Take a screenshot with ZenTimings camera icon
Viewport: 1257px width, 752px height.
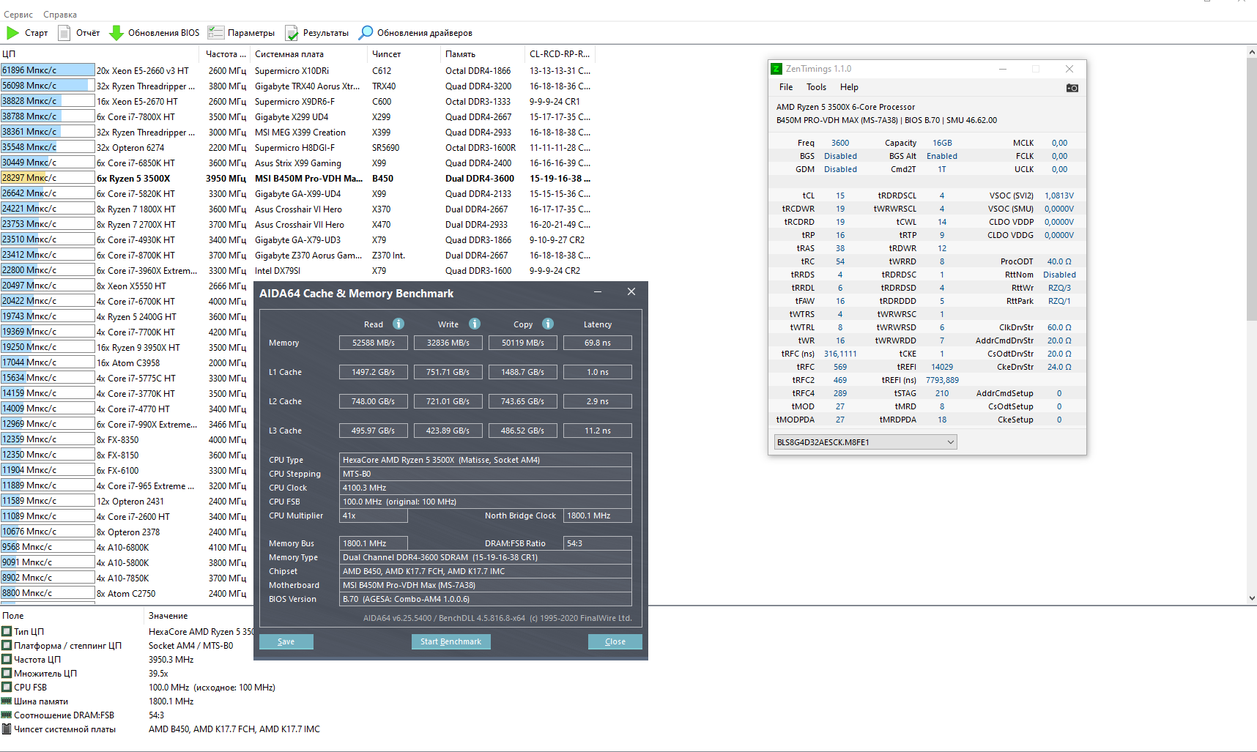(1072, 88)
